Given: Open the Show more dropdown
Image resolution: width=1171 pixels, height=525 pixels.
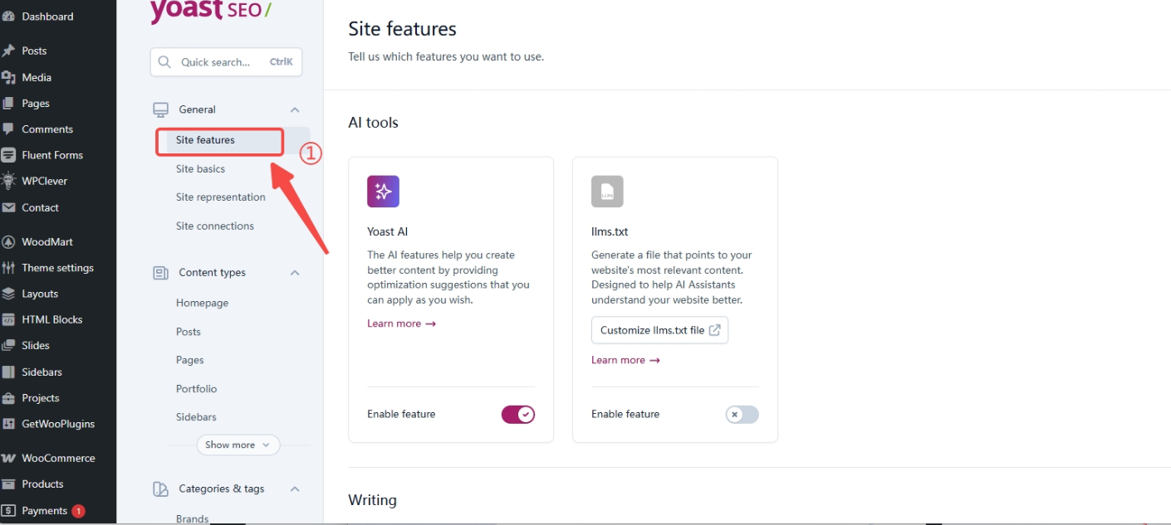Looking at the screenshot, I should point(238,445).
